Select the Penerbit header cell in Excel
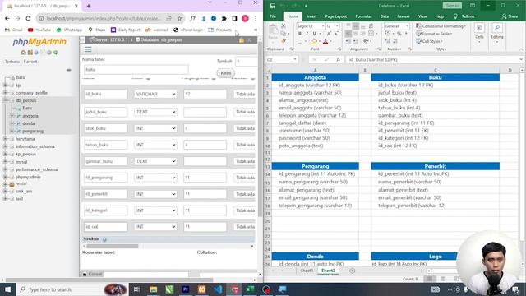 click(435, 166)
